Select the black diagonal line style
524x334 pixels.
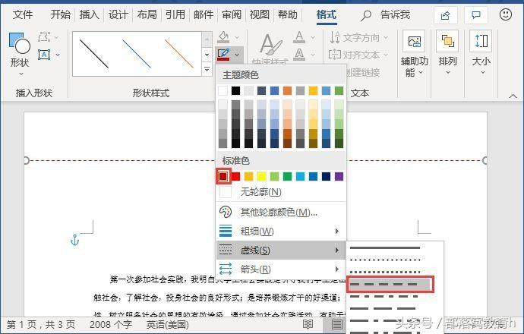point(94,53)
